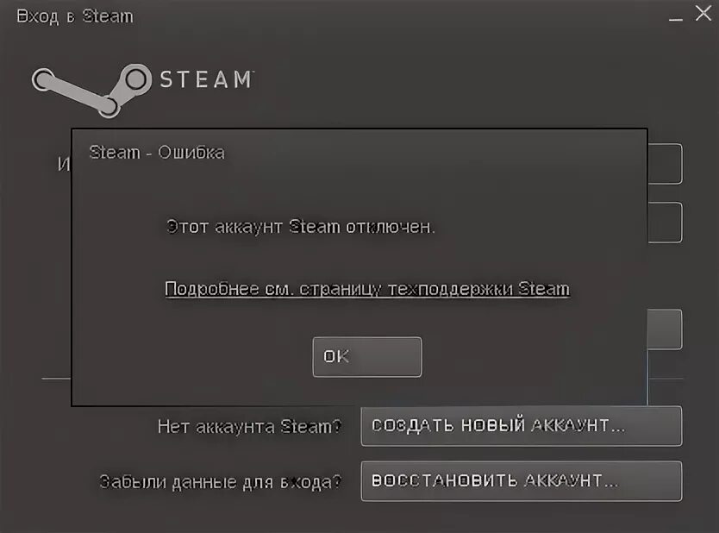Click the Вход в Steam window title

[x=75, y=16]
